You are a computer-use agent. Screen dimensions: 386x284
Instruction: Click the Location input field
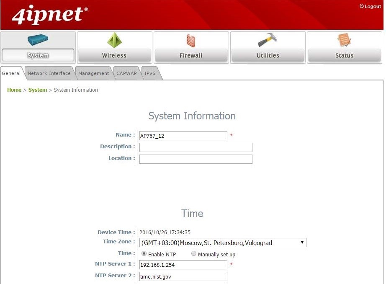(x=196, y=159)
